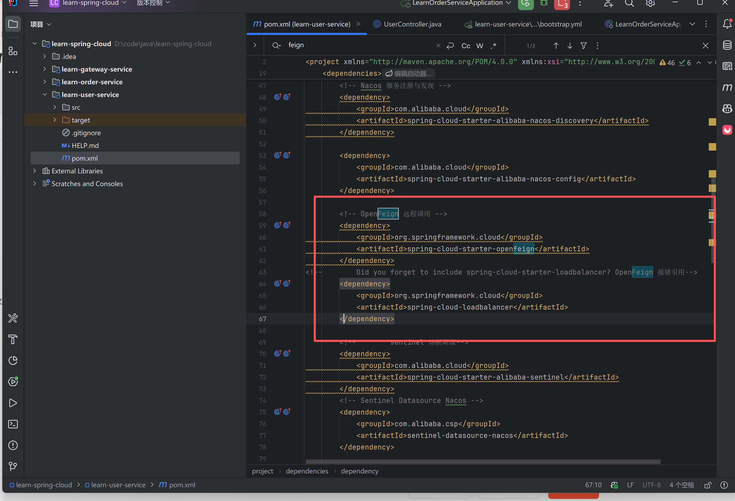This screenshot has width=735, height=501.
Task: Debug LearnOrderServiceApplication with the bug icon
Action: tap(544, 3)
